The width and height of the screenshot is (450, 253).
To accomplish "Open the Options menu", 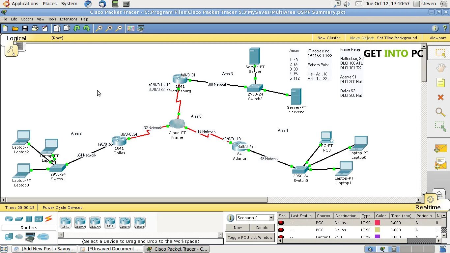I will (27, 19).
